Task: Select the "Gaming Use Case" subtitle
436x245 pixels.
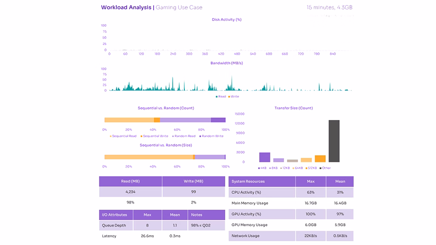Action: tap(179, 8)
